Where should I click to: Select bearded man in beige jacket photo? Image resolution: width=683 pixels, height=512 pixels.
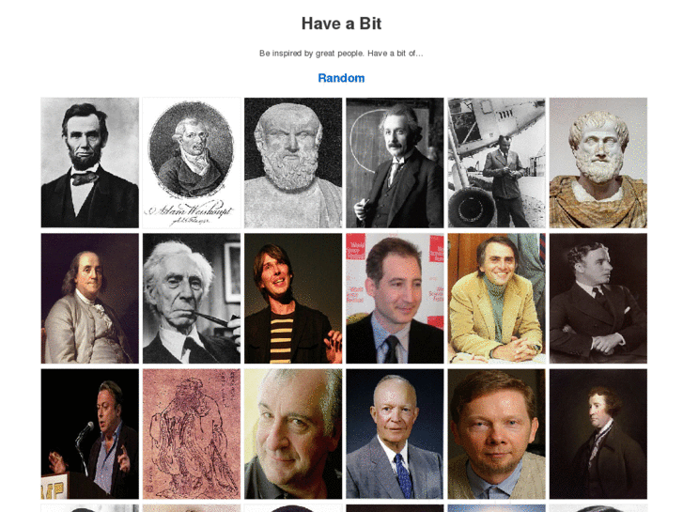[497, 434]
